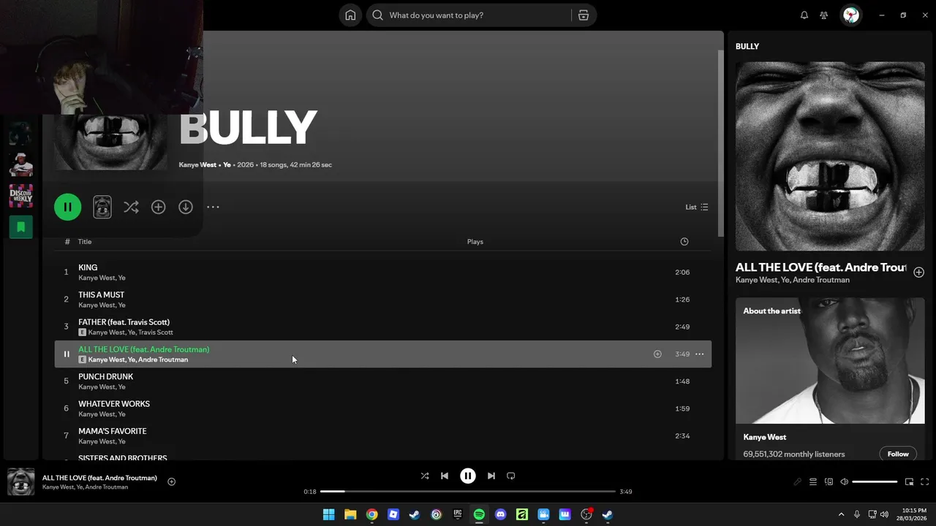Image resolution: width=936 pixels, height=526 pixels.
Task: Click the BULLY cover in Now Playing panel
Action: tap(830, 156)
